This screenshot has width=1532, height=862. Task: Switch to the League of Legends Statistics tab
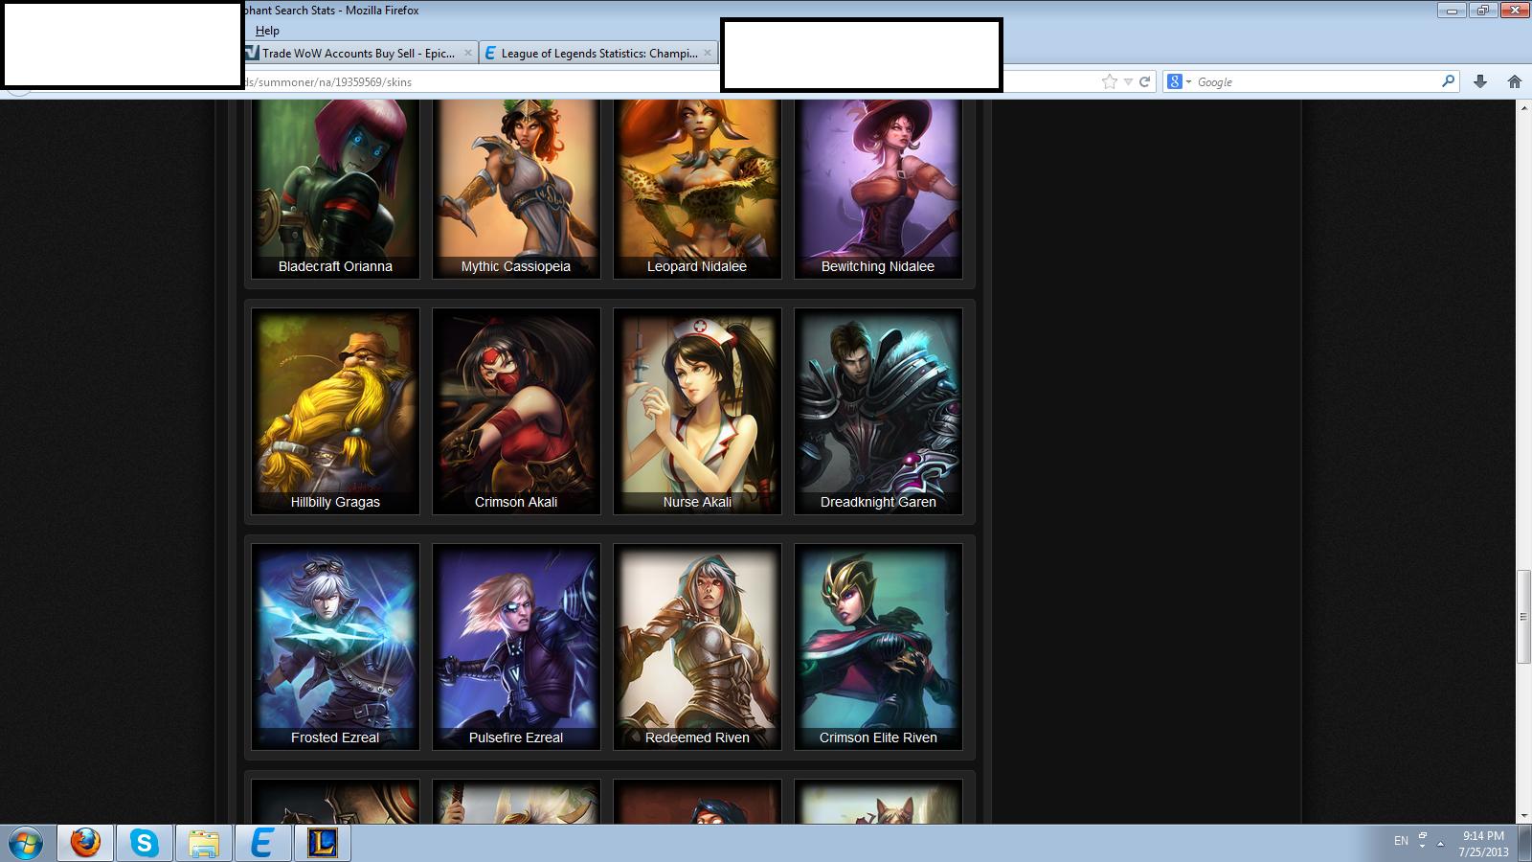(x=599, y=53)
